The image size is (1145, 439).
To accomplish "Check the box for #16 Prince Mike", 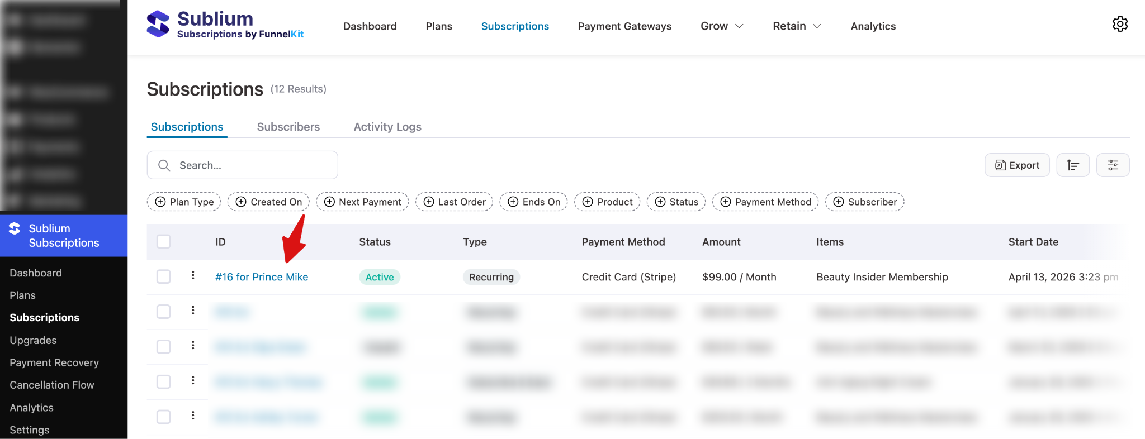I will tap(164, 276).
